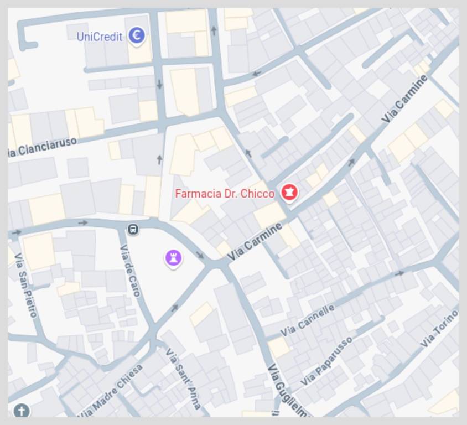
Task: Click the bus stop icon near Via de Caro
Action: pyautogui.click(x=133, y=229)
